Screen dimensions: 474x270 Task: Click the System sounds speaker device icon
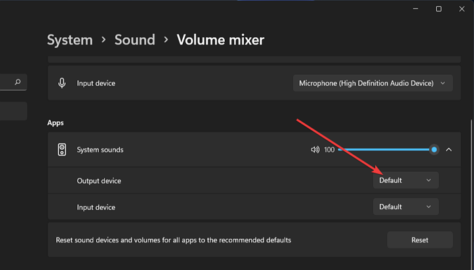pos(62,150)
